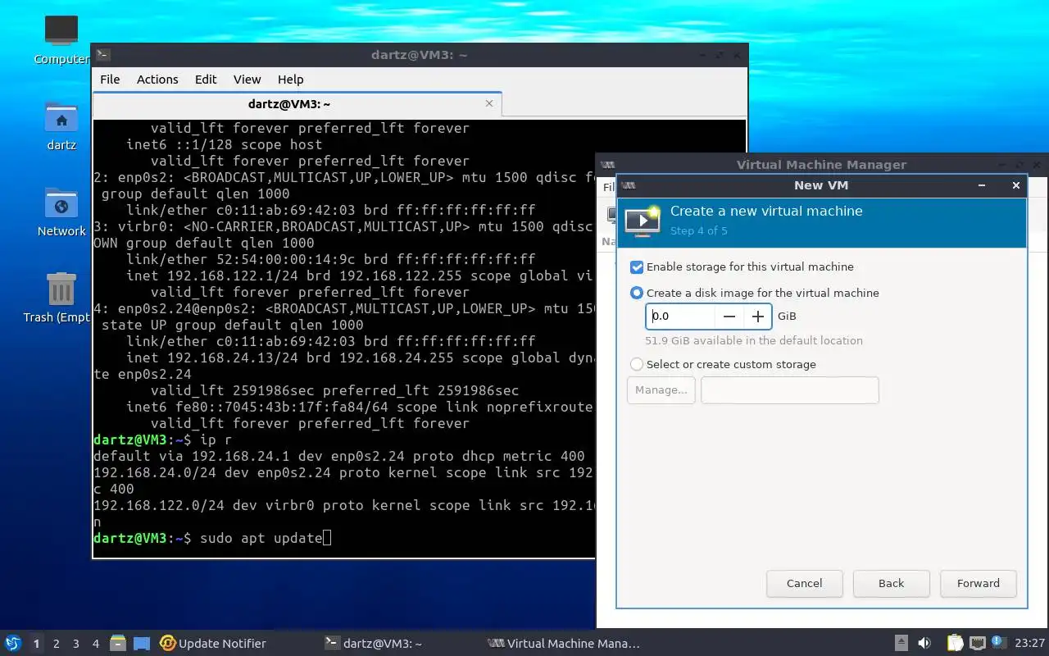1049x656 pixels.
Task: Click Virtual Machine Manager window title bar
Action: coord(821,165)
